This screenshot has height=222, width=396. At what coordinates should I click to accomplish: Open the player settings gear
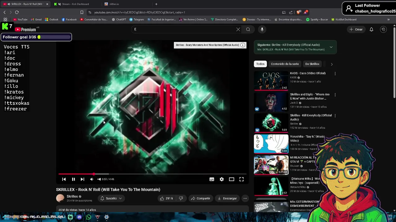tap(222, 179)
